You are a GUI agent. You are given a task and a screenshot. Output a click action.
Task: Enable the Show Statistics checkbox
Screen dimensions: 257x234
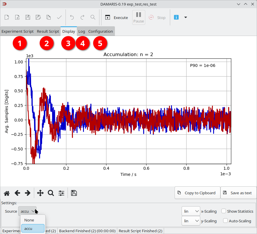[x=224, y=211]
